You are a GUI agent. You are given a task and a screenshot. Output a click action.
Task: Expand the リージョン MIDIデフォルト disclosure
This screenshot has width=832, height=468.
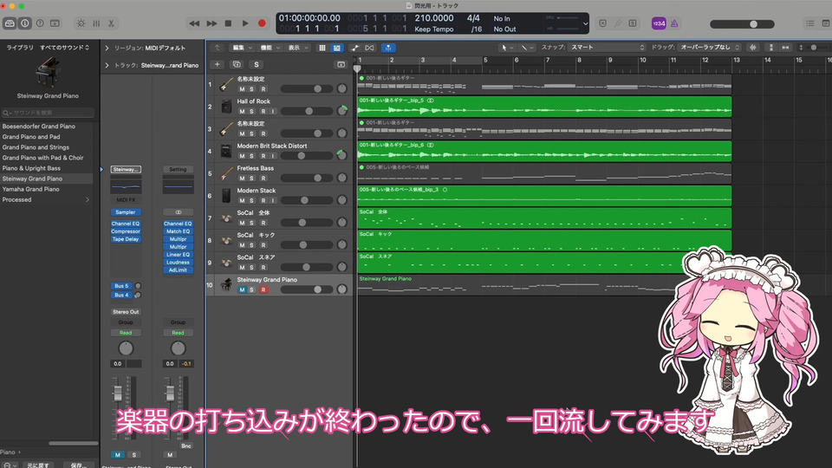click(107, 49)
